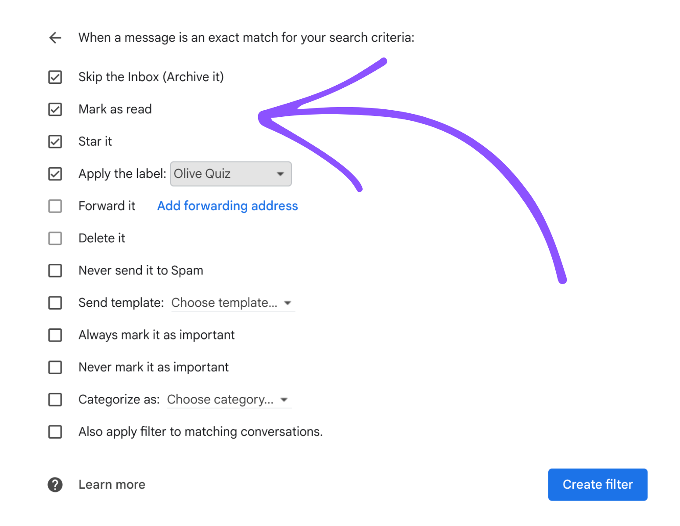Enable the Forward it option
Viewport: 680px width, 526px height.
click(x=54, y=206)
